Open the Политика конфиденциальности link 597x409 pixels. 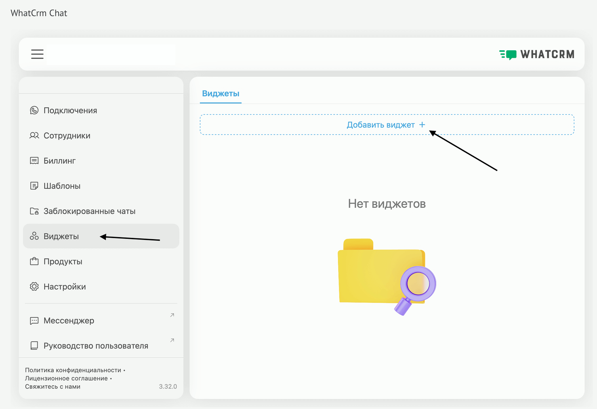73,370
